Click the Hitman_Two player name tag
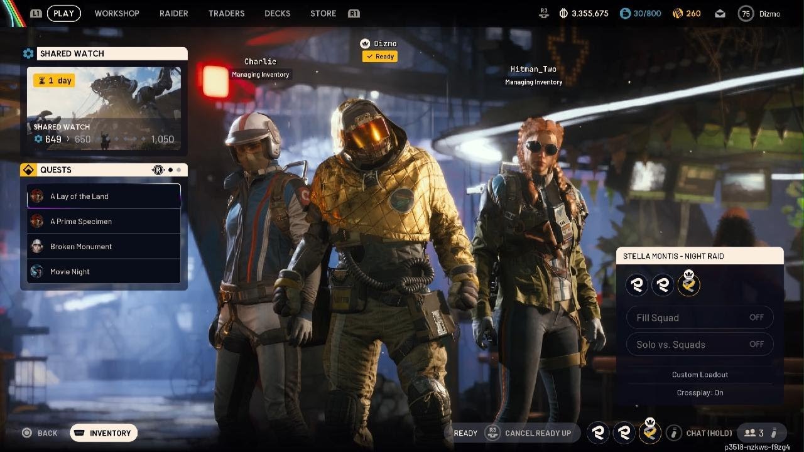804x452 pixels. coord(533,69)
